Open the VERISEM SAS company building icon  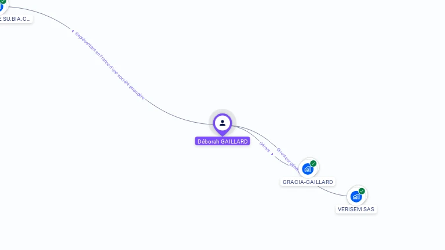tap(356, 197)
